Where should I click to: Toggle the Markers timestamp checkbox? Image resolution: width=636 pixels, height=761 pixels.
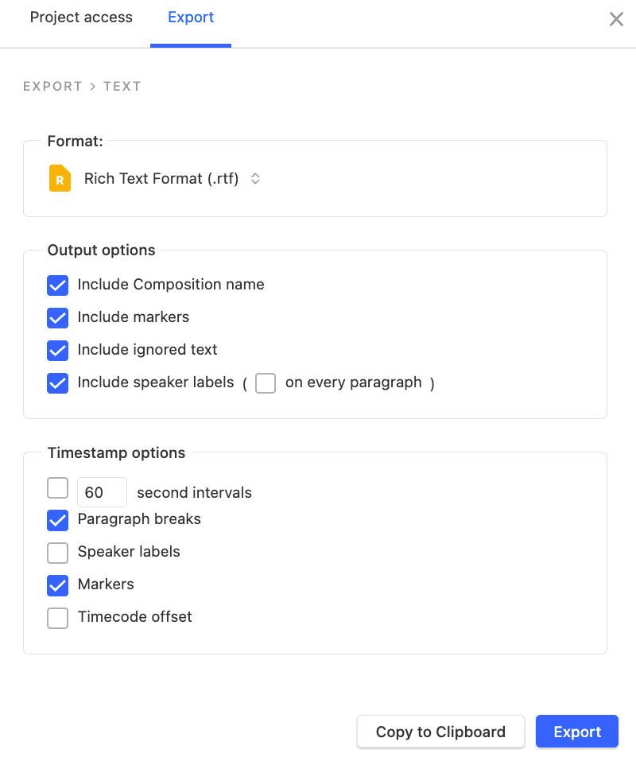(58, 585)
